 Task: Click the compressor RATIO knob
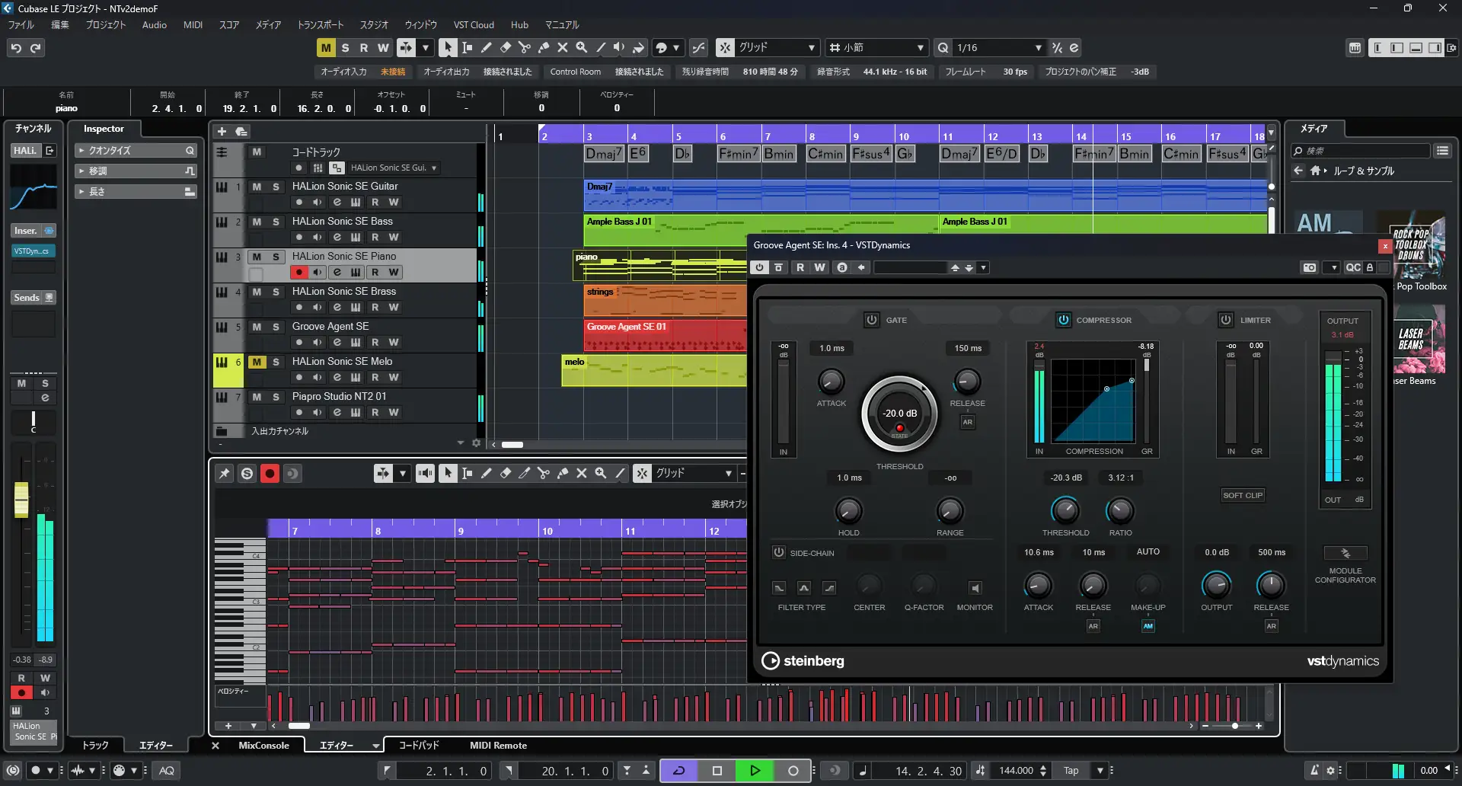click(x=1119, y=510)
